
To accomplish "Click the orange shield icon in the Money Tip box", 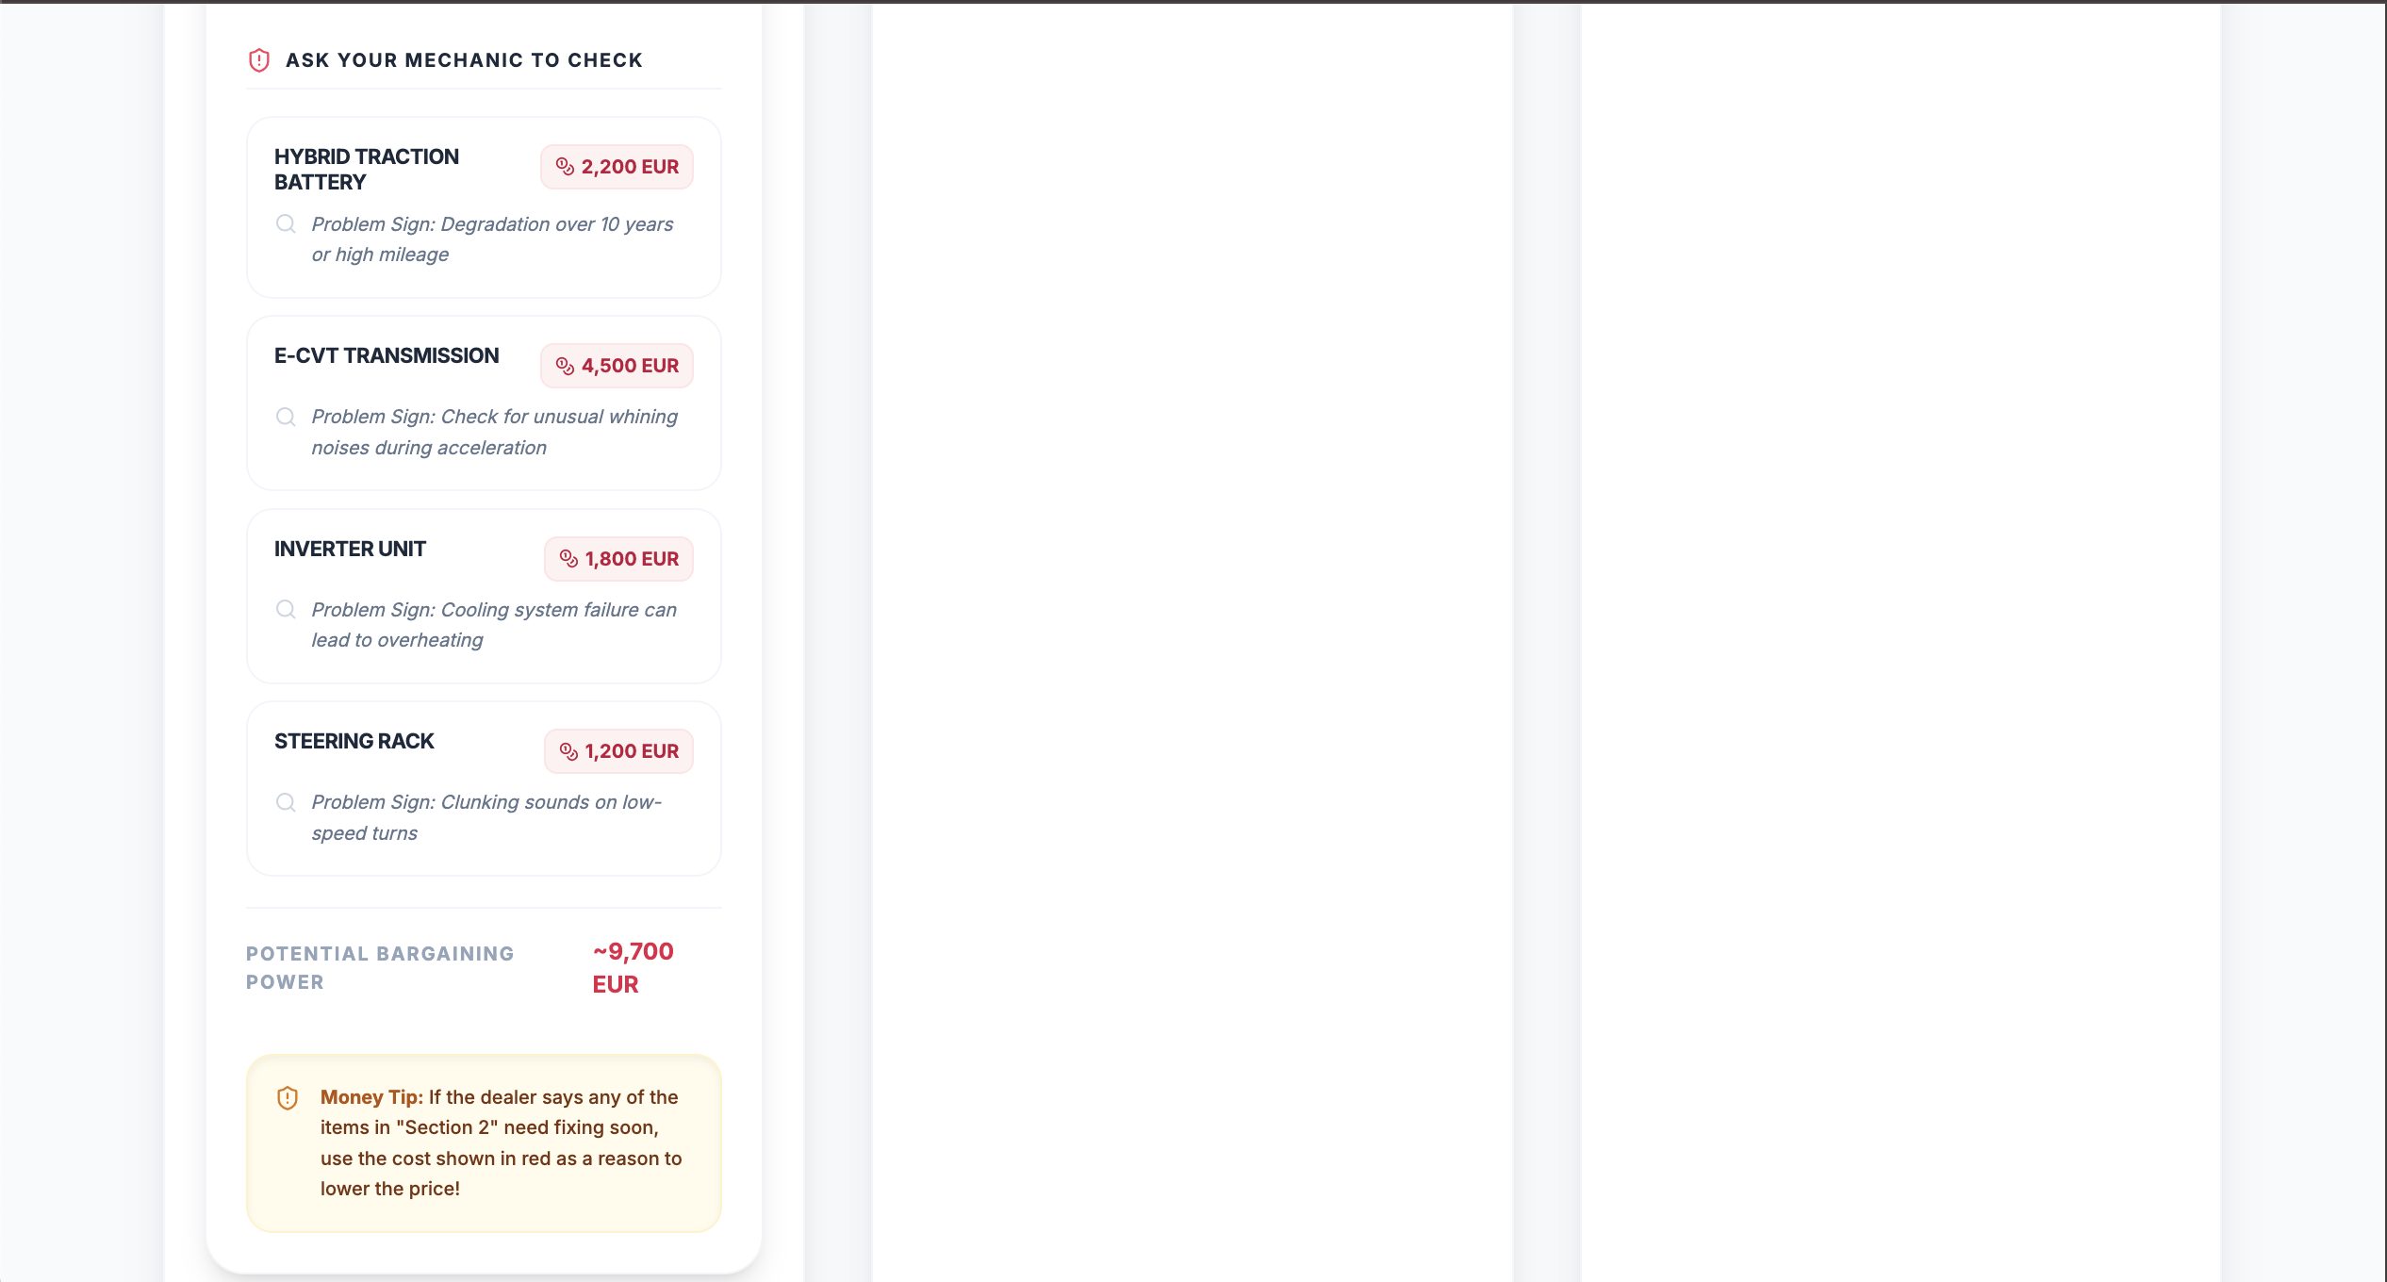I will pos(287,1097).
